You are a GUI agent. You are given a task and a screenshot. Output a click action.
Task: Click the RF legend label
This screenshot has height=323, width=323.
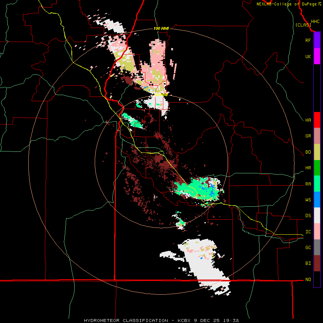[x=308, y=41]
